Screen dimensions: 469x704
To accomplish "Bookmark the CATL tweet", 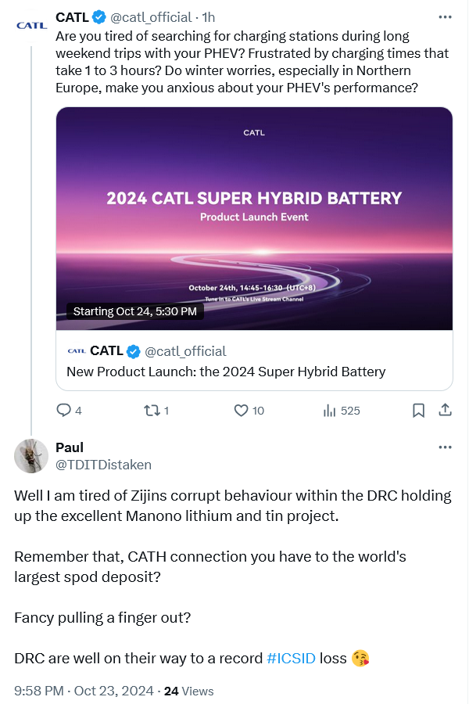I will coord(418,410).
